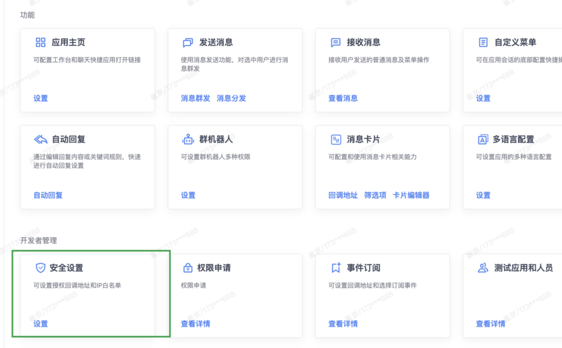Click the 安全设置 shield icon

40,268
